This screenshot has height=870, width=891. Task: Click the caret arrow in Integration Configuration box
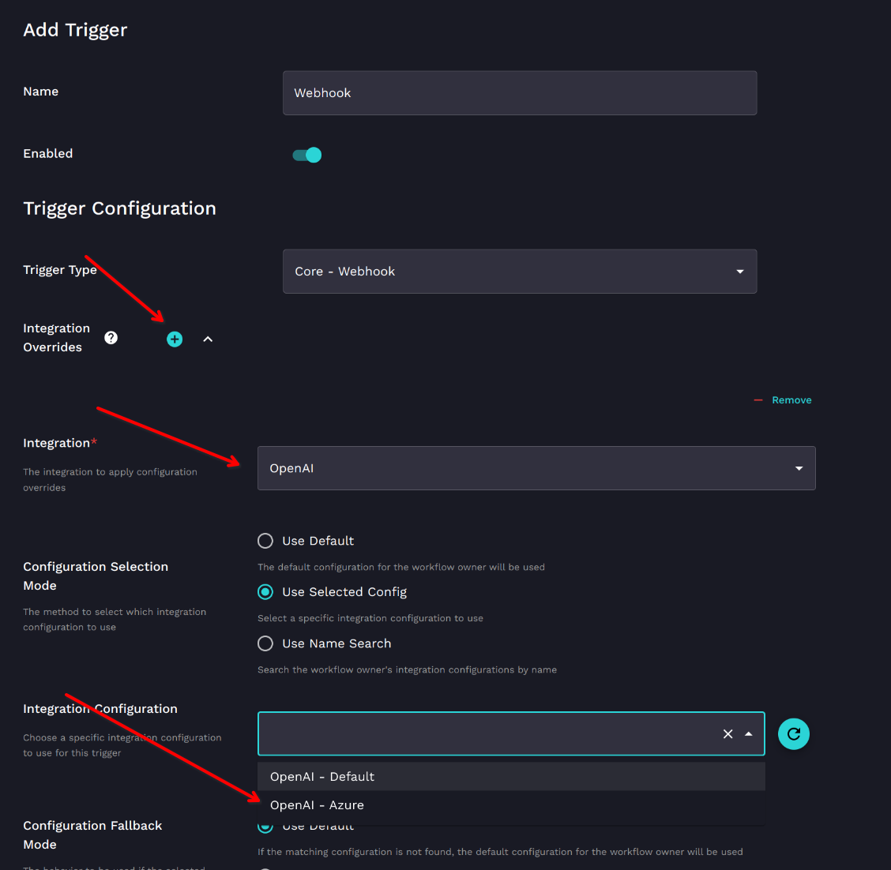(x=749, y=734)
